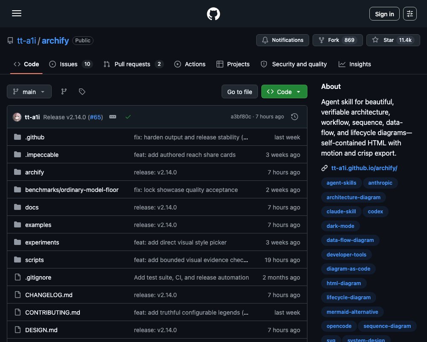Switch to the Code tab
Image resolution: width=427 pixels, height=342 pixels.
coord(26,64)
